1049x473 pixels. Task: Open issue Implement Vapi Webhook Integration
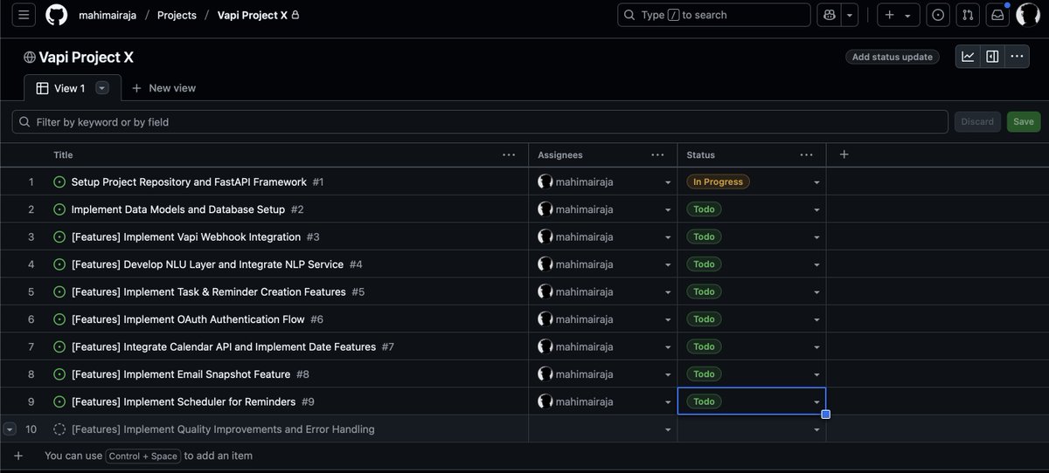(186, 237)
